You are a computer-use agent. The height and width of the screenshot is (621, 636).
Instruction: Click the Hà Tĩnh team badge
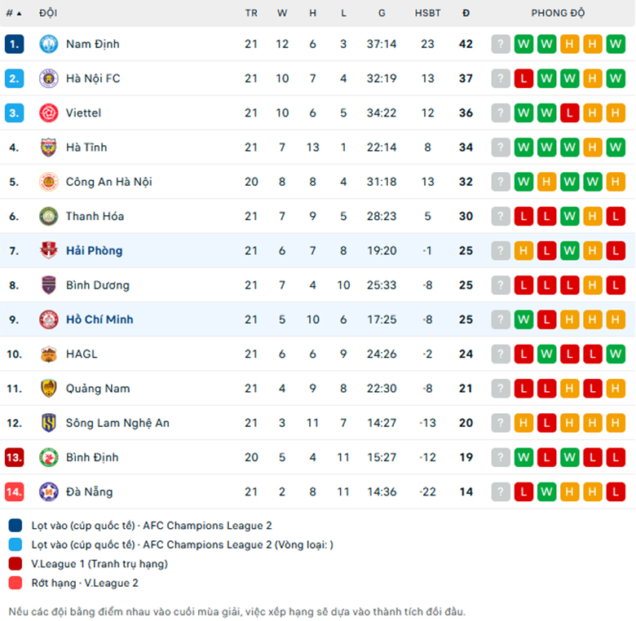click(49, 148)
